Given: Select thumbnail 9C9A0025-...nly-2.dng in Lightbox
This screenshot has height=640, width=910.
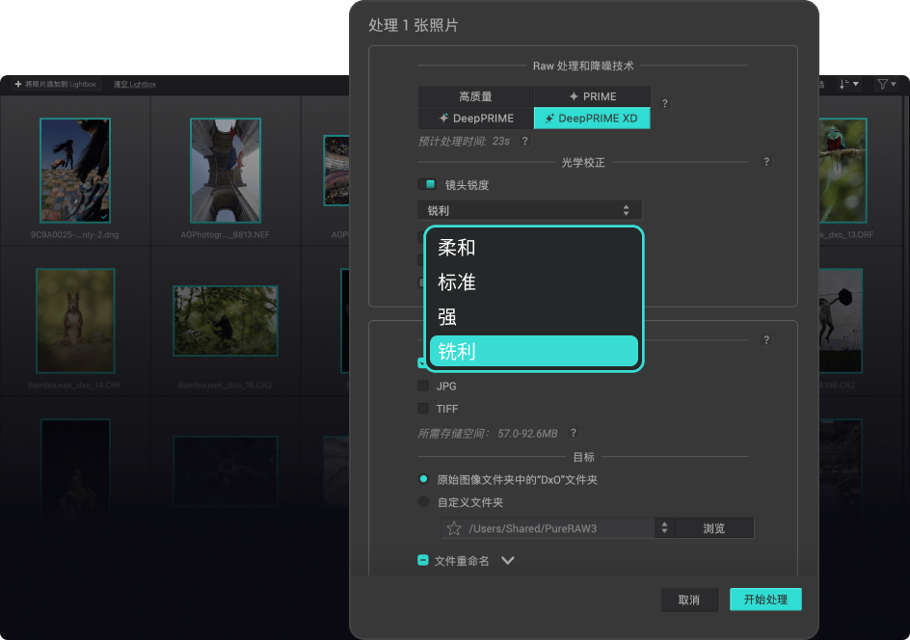Looking at the screenshot, I should [75, 170].
